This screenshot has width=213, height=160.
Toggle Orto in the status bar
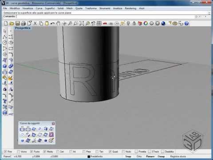tap(139, 156)
